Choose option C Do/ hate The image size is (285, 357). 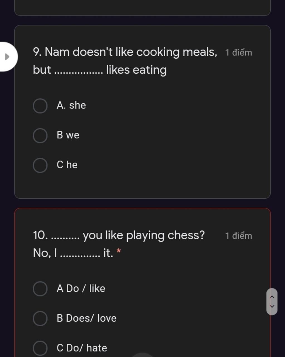point(40,348)
